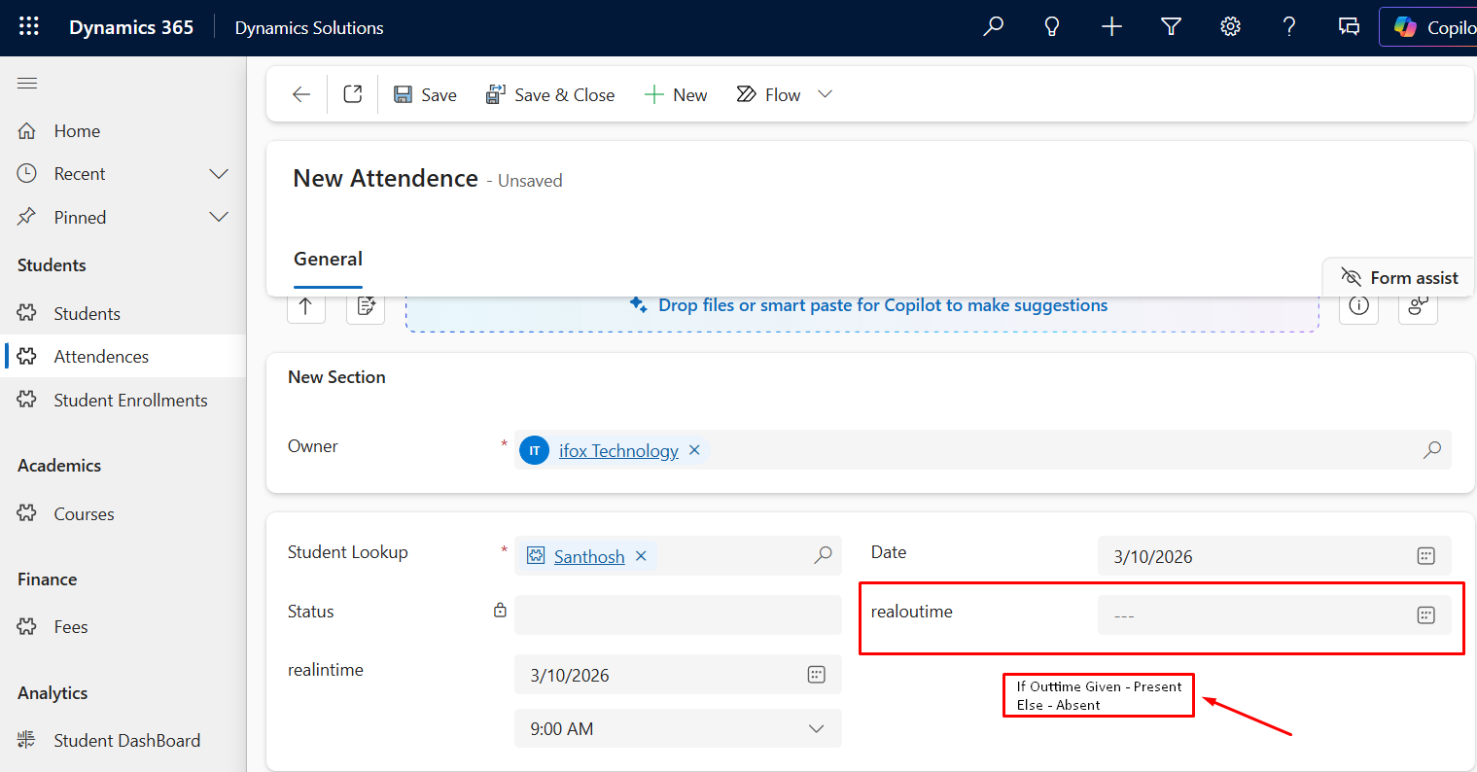Open the Santhosh student lookup link
1477x772 pixels.
tap(588, 557)
